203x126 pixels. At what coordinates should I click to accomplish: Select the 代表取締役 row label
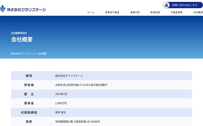(x=29, y=112)
